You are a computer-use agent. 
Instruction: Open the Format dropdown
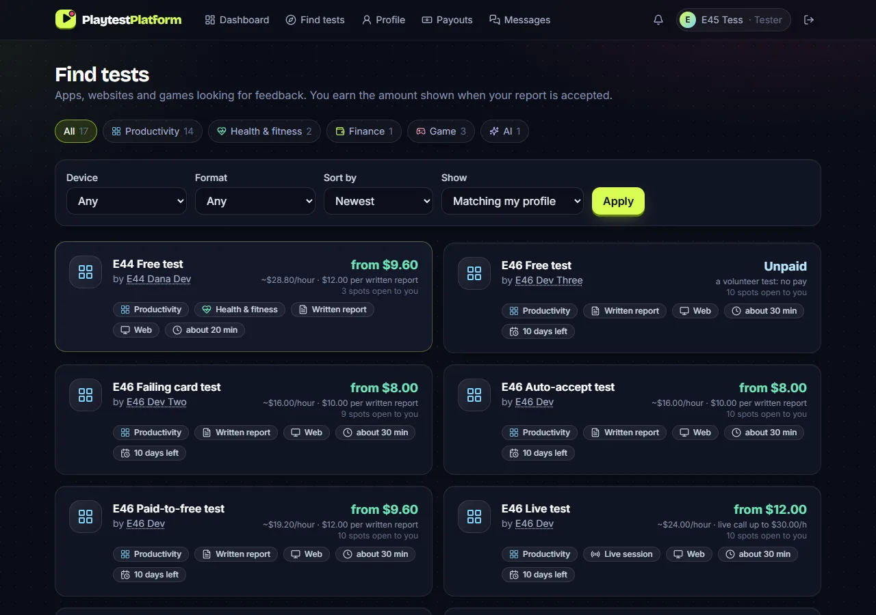coord(255,201)
